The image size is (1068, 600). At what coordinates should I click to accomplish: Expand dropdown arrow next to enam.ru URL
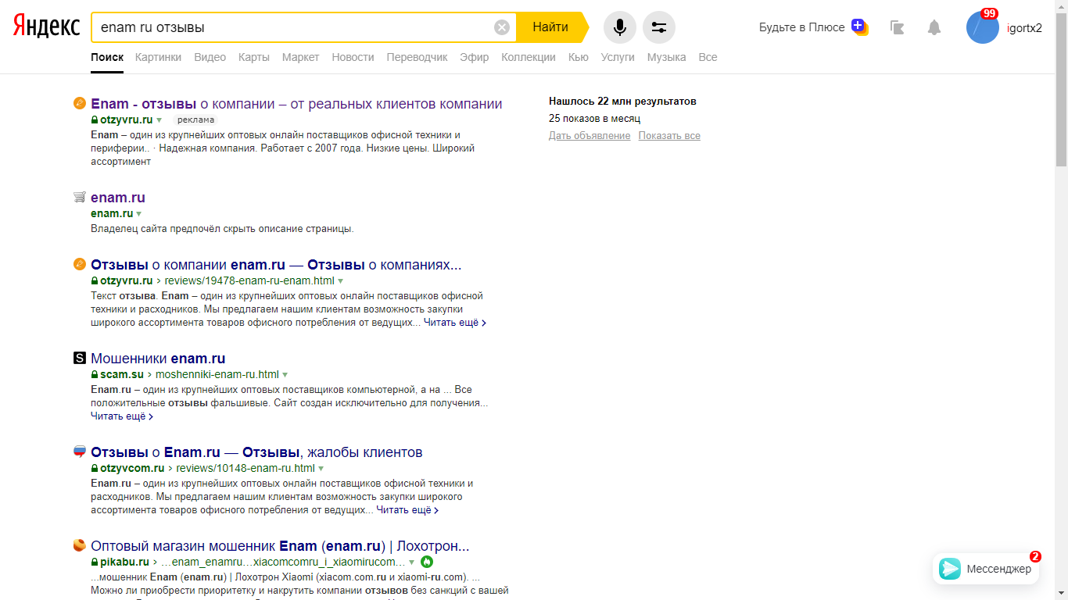(x=139, y=214)
